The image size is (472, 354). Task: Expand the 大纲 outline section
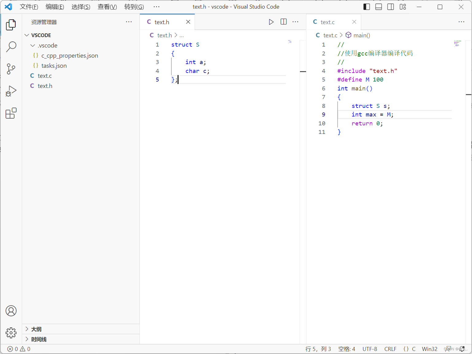[27, 329]
